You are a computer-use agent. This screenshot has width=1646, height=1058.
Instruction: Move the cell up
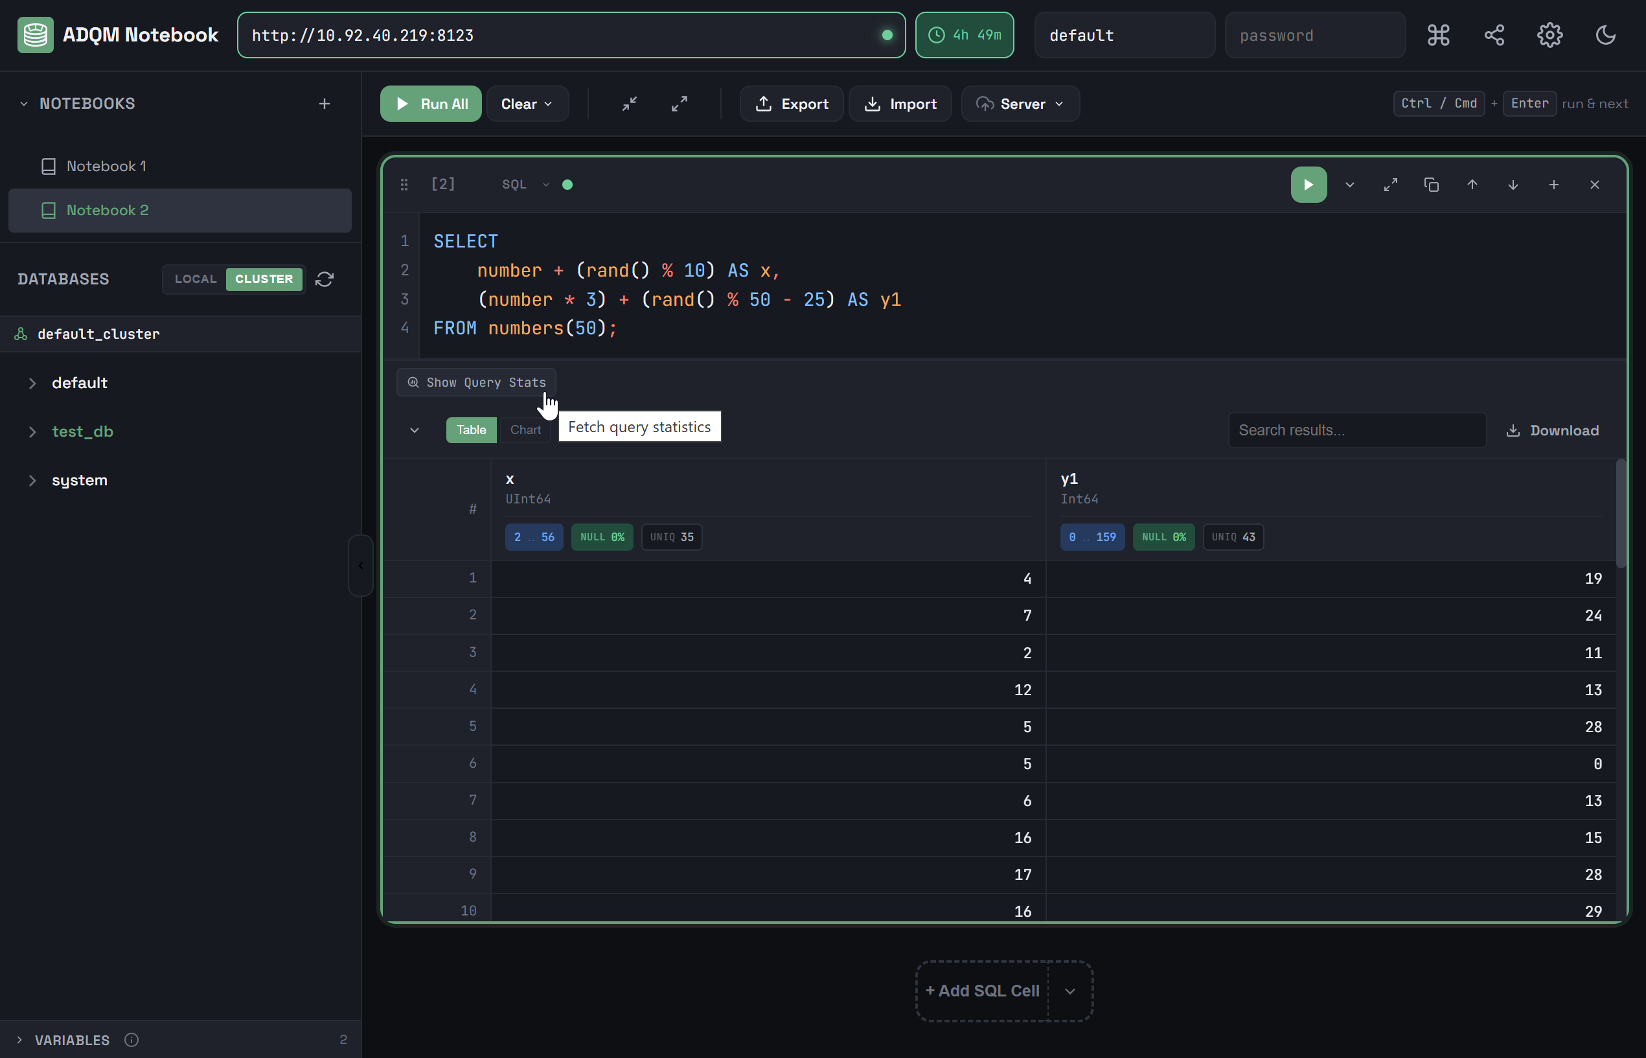pos(1472,184)
